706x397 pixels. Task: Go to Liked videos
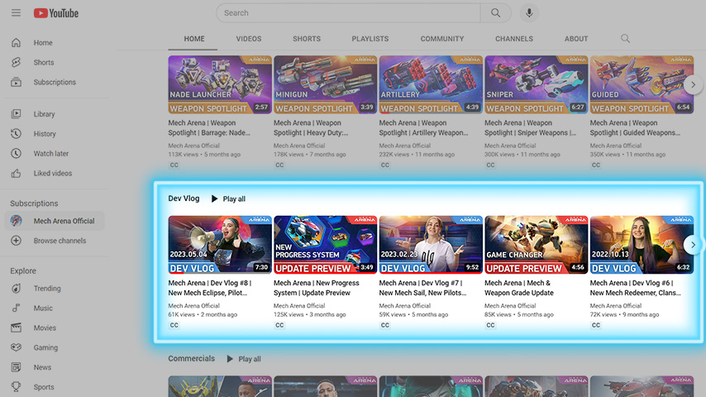[52, 174]
